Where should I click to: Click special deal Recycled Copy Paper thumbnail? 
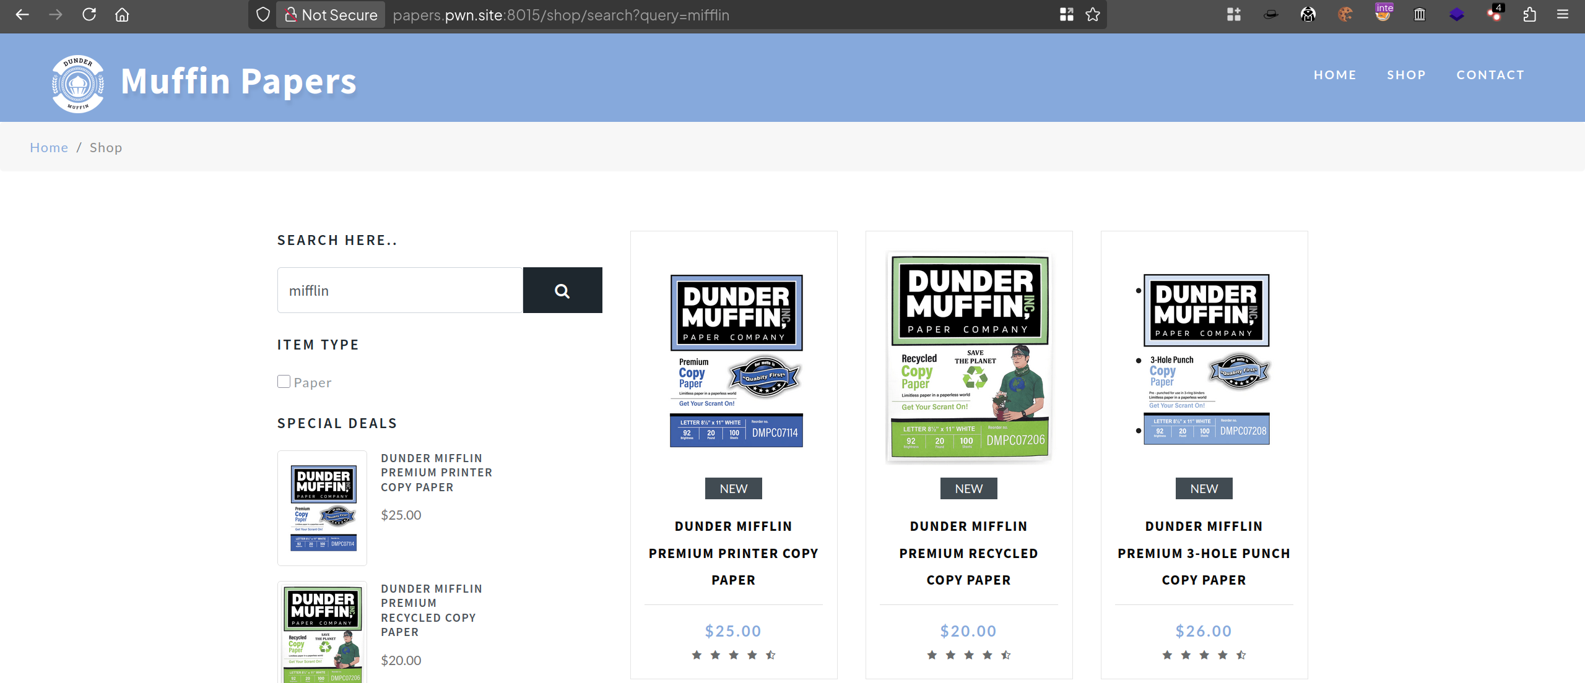323,632
